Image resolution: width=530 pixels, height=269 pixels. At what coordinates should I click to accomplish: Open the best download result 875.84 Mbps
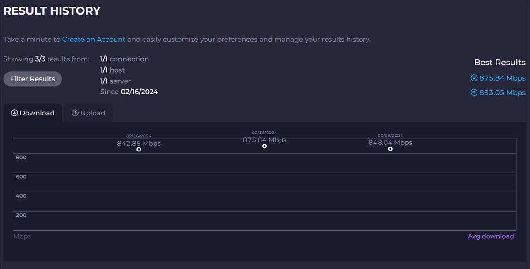click(x=498, y=78)
